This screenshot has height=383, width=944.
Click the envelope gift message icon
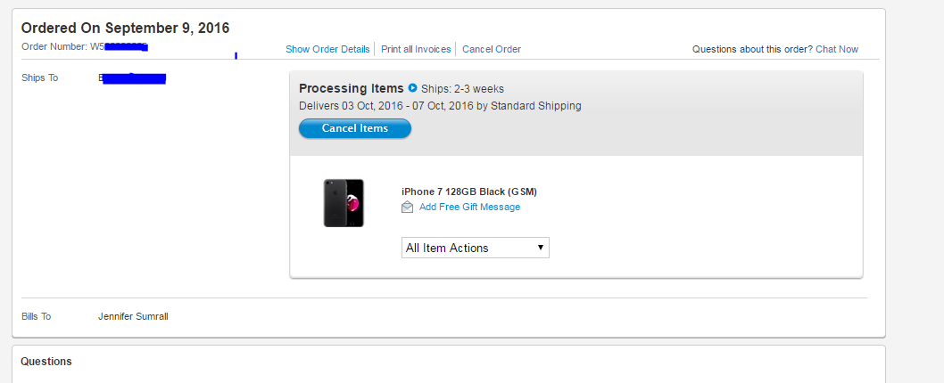tap(407, 208)
